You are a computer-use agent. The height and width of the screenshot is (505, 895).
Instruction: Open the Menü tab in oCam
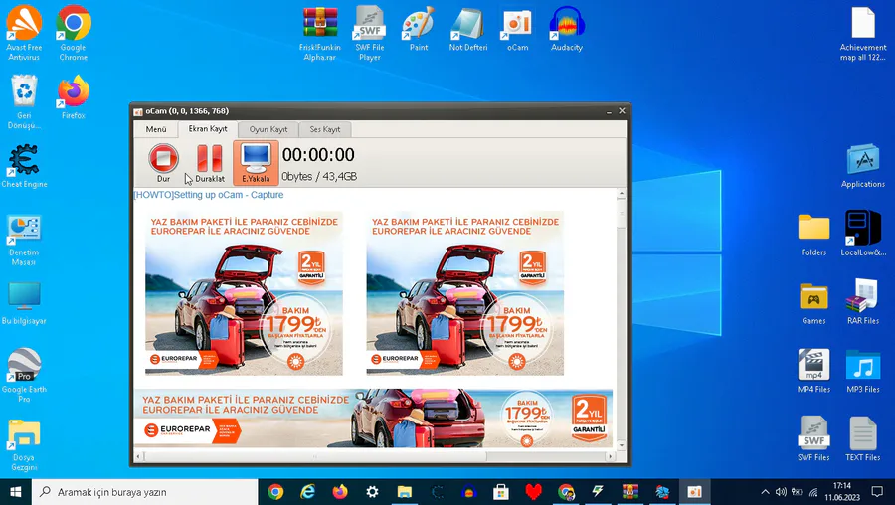156,129
